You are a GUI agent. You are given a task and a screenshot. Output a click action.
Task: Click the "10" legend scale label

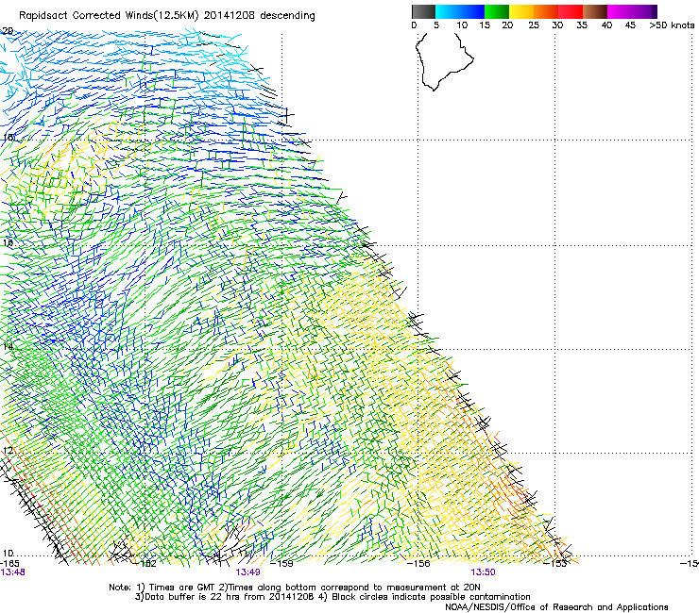point(462,25)
